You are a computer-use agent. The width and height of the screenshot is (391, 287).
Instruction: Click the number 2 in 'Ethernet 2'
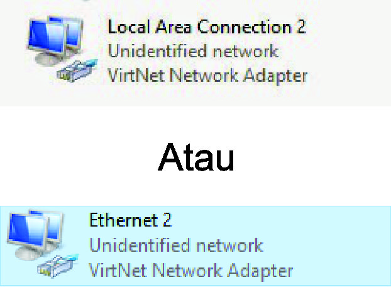point(167,220)
